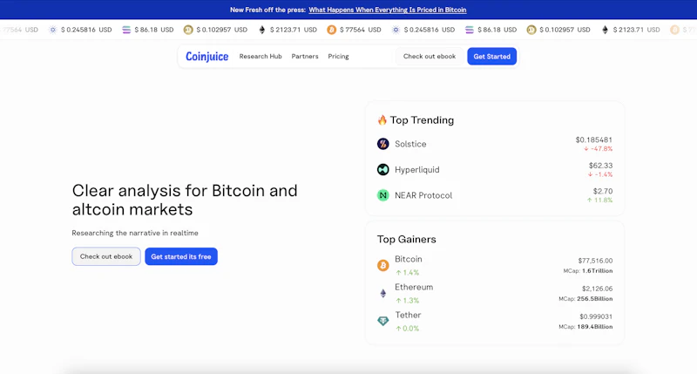This screenshot has width=697, height=374.
Task: Click the Tether price $0.999031
Action: (x=596, y=316)
